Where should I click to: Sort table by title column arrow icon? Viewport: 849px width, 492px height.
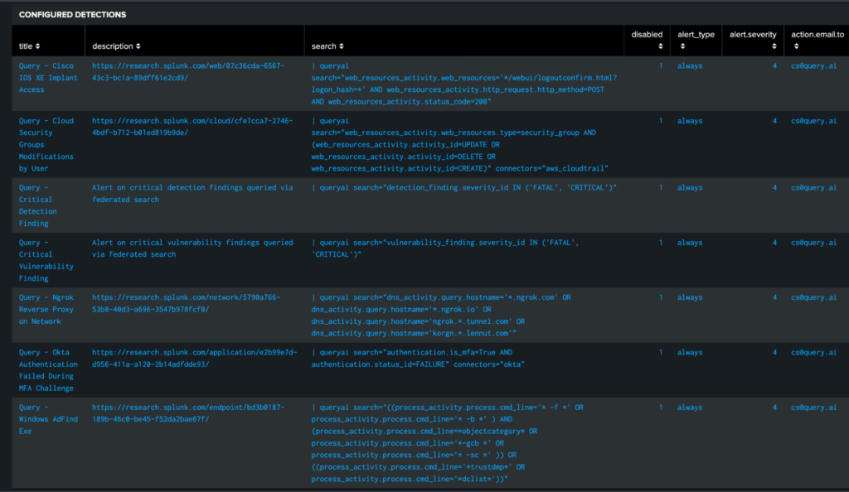(x=37, y=46)
